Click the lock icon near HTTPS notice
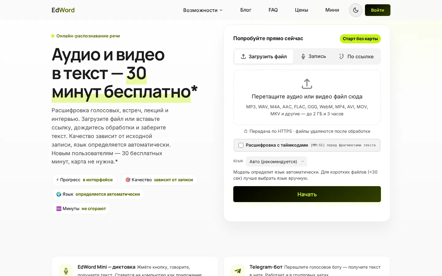The height and width of the screenshot is (276, 442). point(246,131)
